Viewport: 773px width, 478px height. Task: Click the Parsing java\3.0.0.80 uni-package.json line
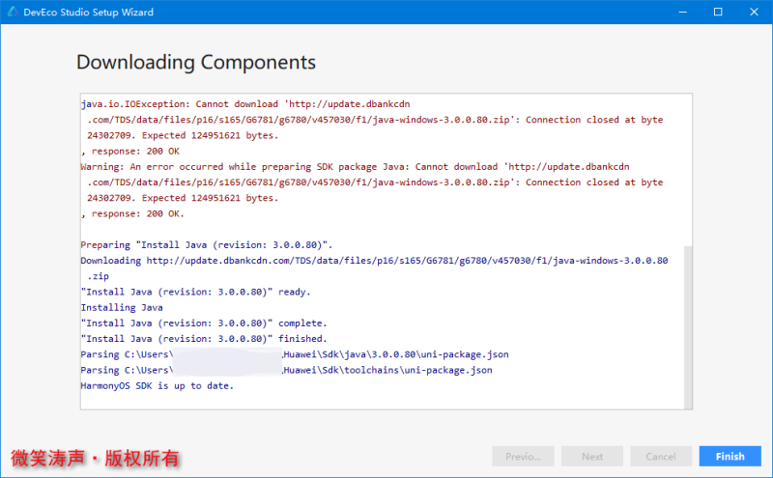pos(295,354)
